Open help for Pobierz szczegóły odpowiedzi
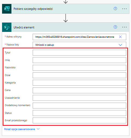Viewport: 131px width, 138px height. click(115, 9)
